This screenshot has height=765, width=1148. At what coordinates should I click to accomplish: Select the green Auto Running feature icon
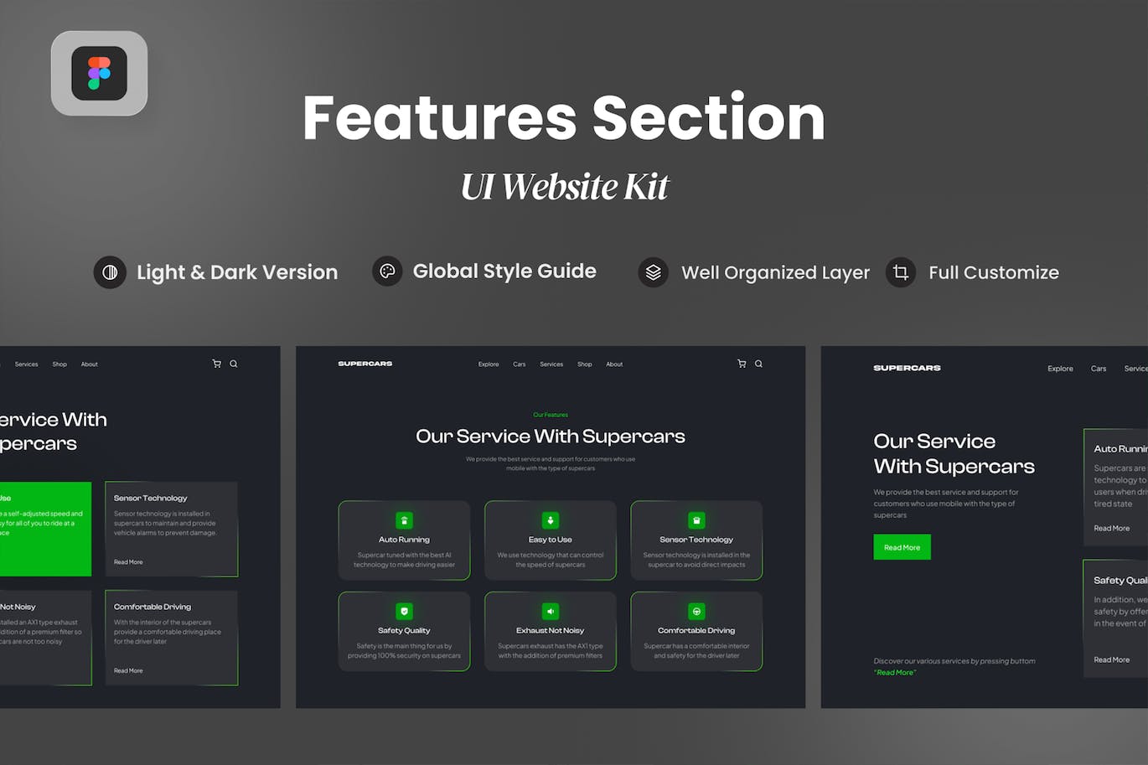(x=404, y=520)
